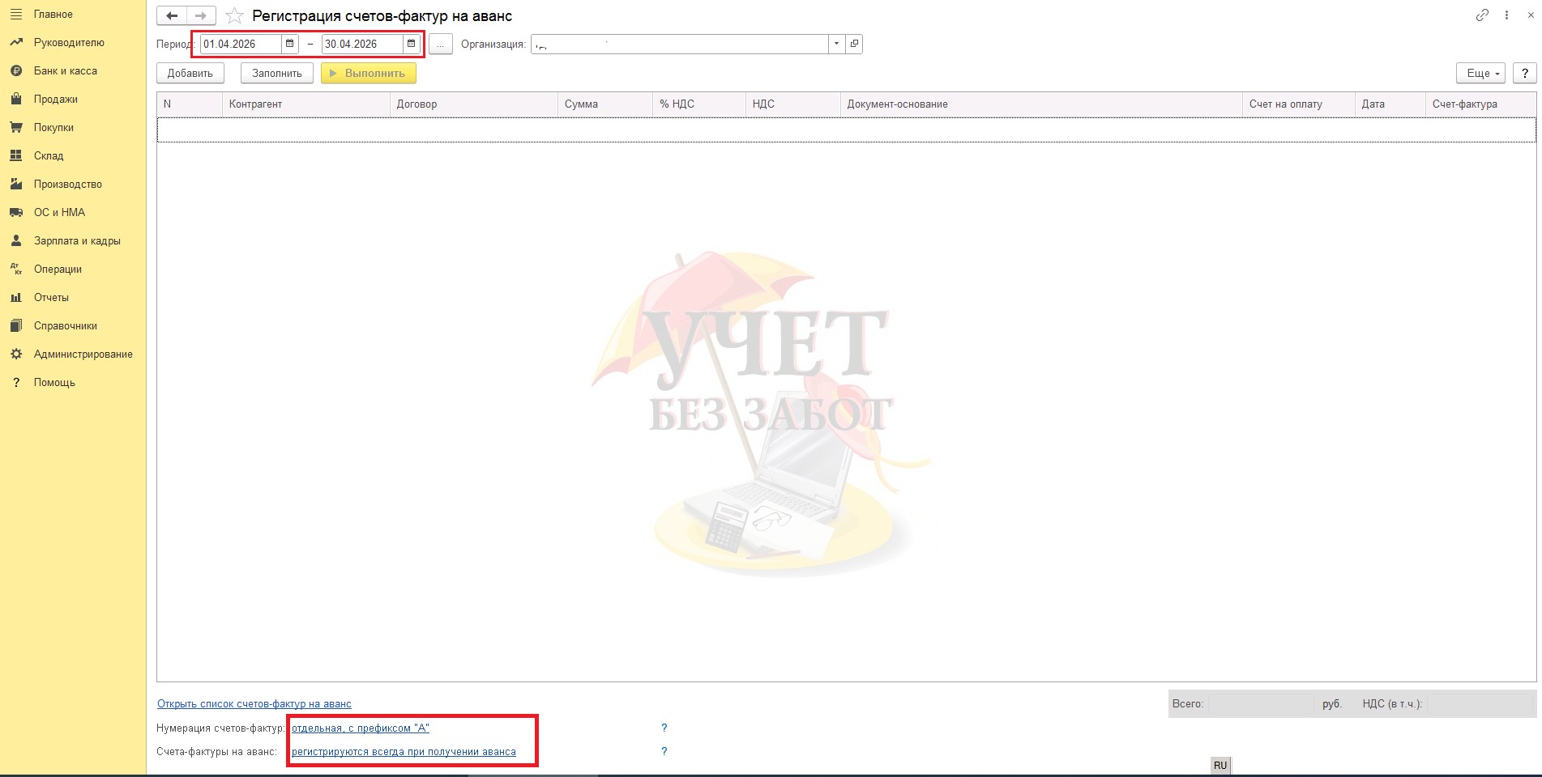Open calendar for period start date
1542x777 pixels.
click(290, 44)
